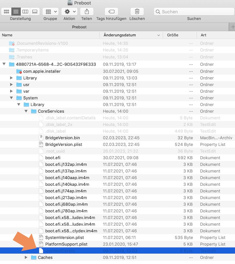Screen dimensions: 235x264
Task: Click the System folder icon
Action: click(19, 98)
